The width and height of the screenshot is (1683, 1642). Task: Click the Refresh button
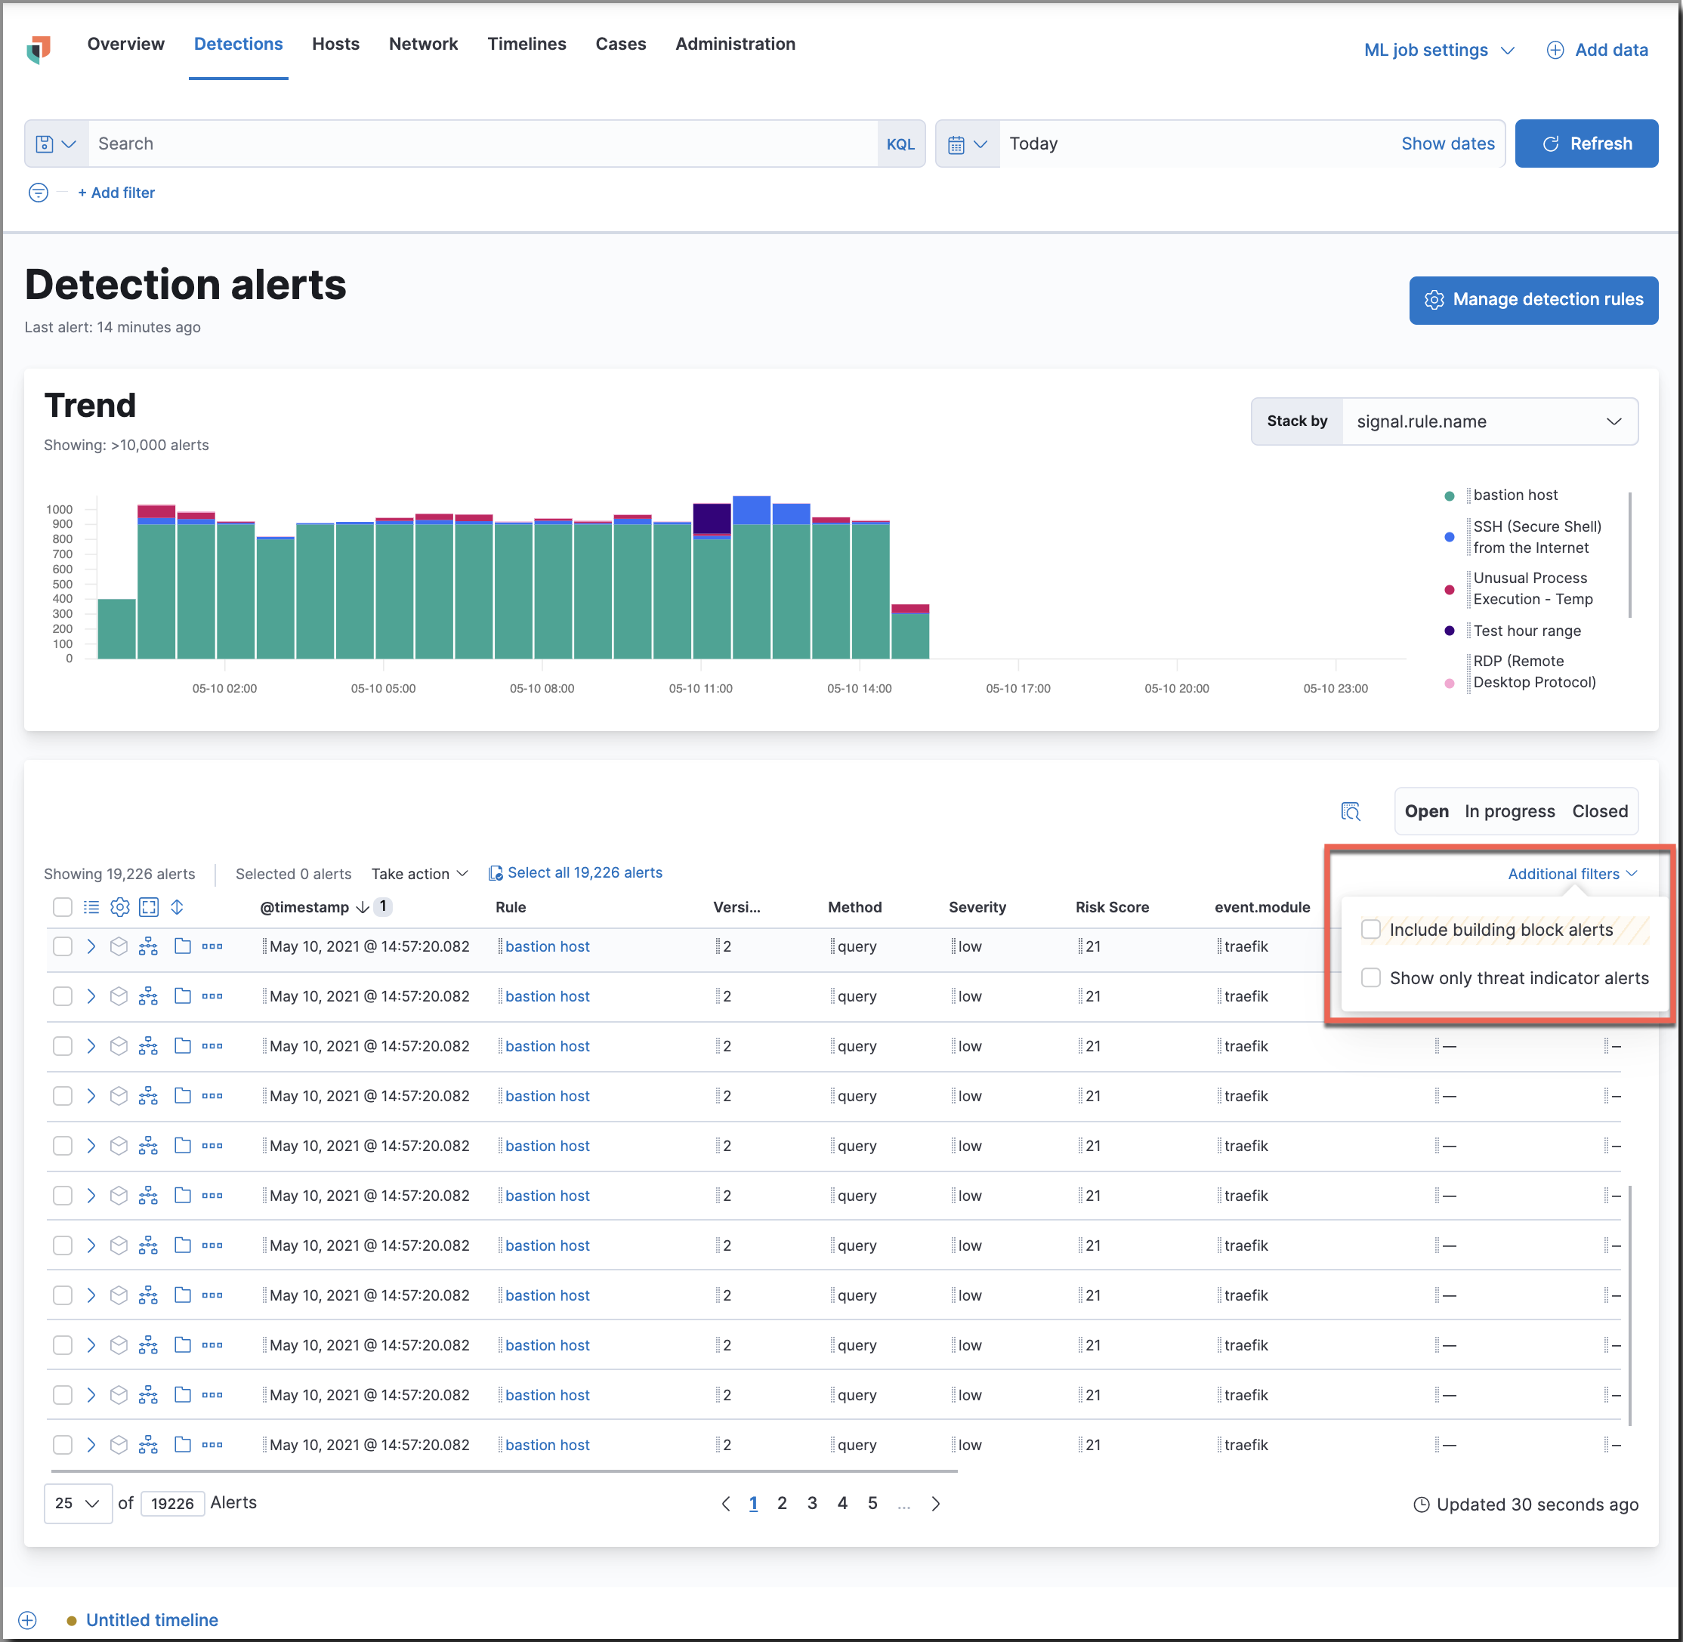tap(1587, 143)
